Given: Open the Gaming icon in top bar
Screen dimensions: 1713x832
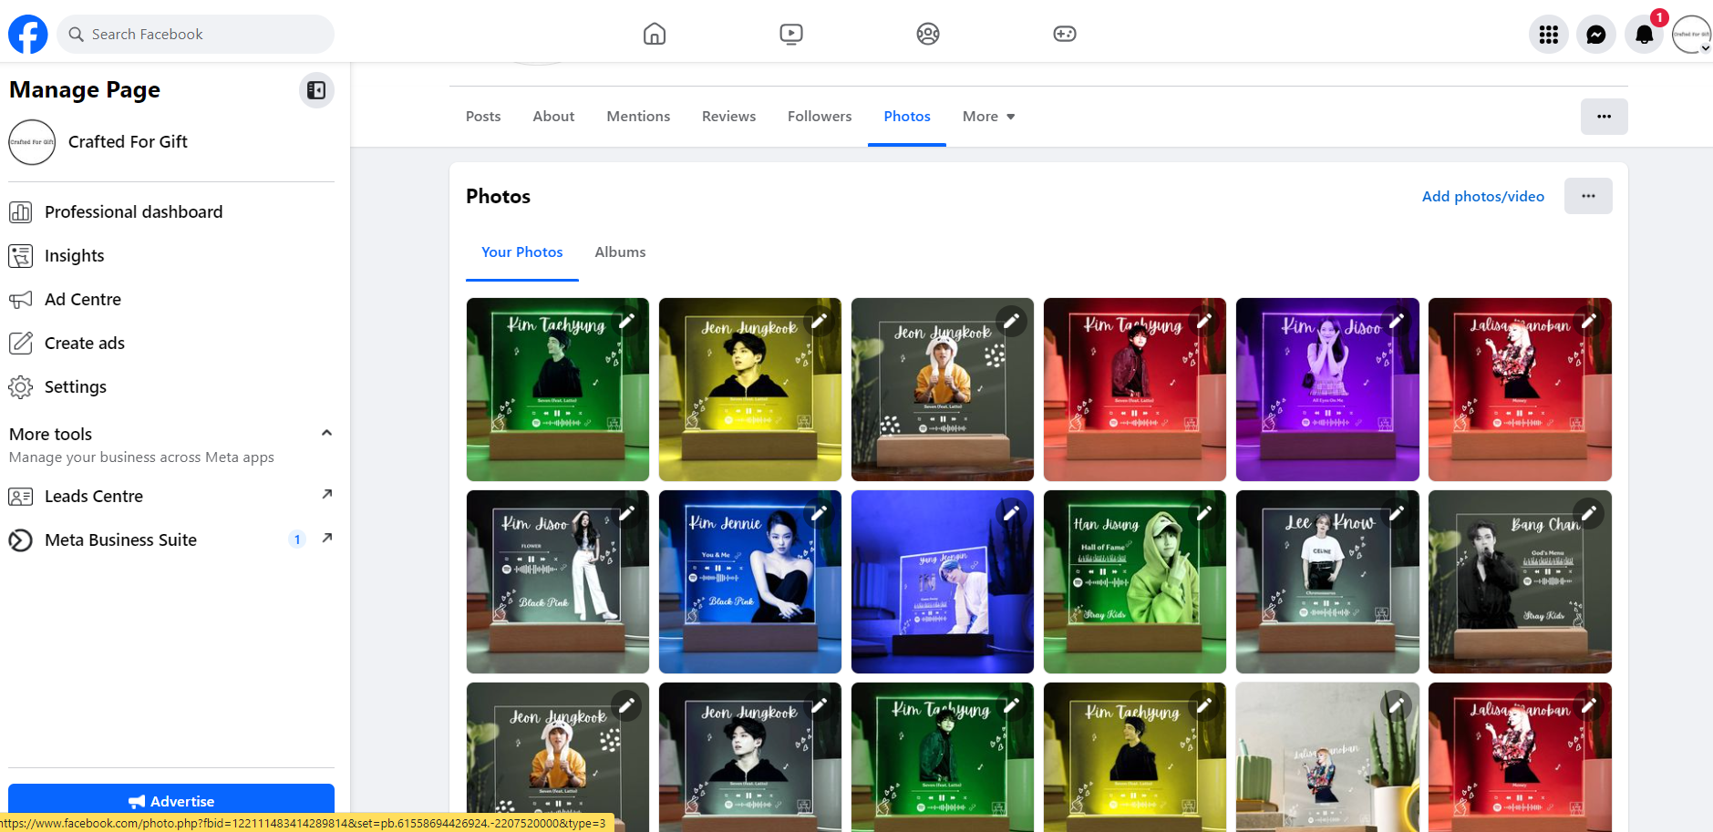Looking at the screenshot, I should [x=1064, y=35].
